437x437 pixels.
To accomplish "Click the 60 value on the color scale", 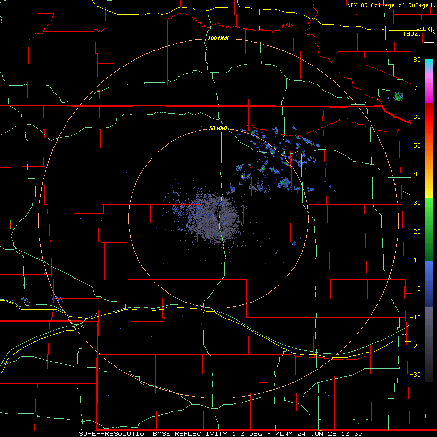I will point(417,117).
